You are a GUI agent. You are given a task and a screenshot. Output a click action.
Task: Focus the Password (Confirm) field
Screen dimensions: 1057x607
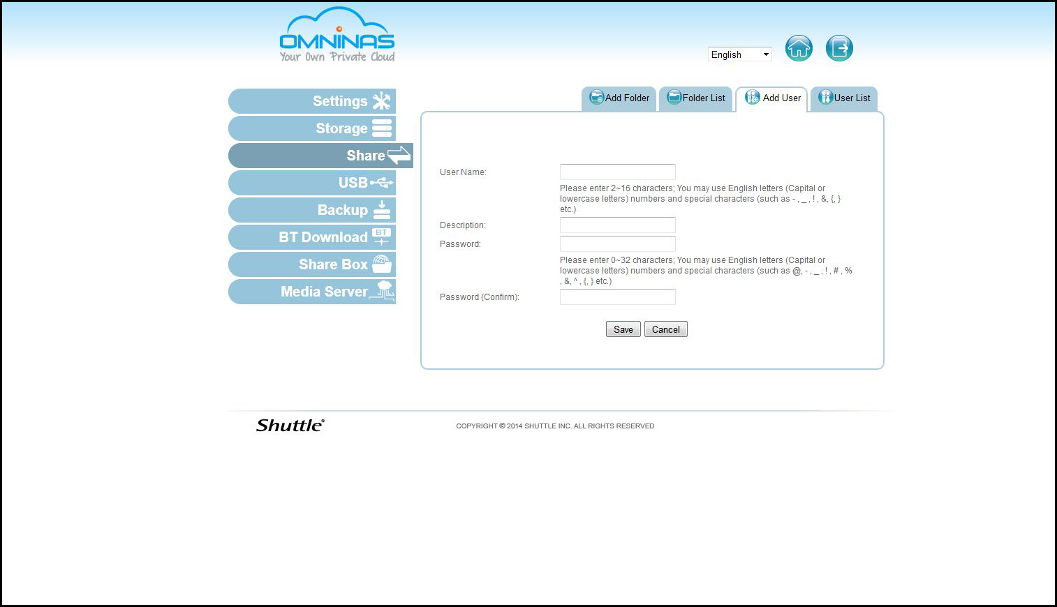(618, 297)
